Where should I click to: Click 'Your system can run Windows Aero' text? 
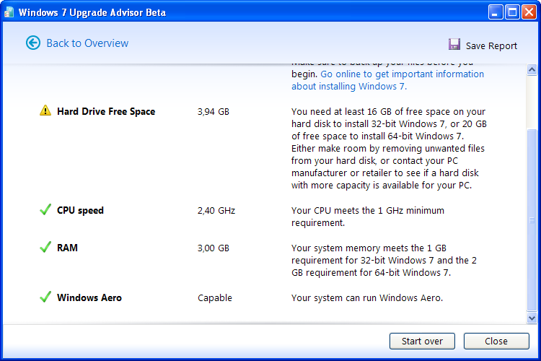point(367,297)
